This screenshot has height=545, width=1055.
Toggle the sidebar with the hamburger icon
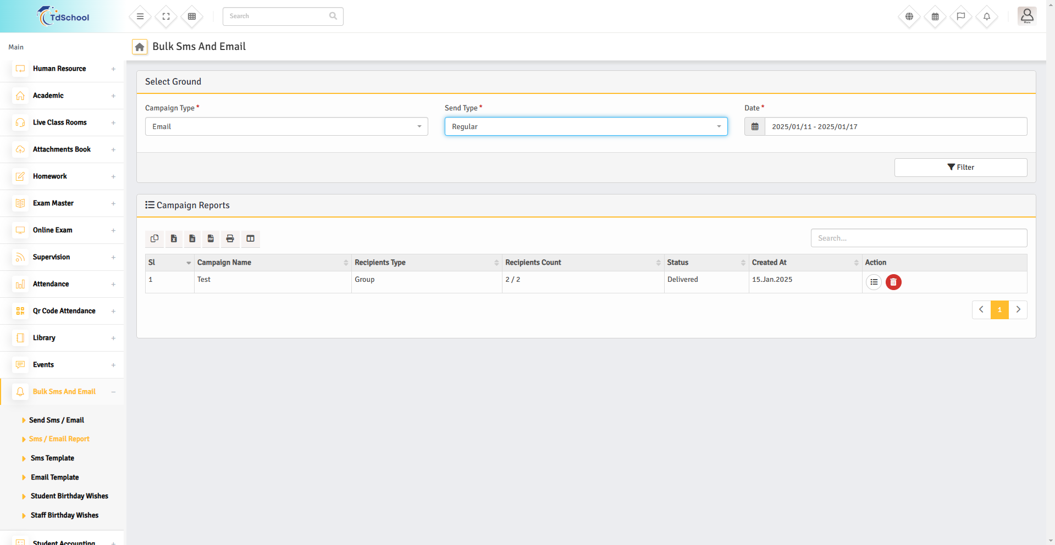click(140, 16)
